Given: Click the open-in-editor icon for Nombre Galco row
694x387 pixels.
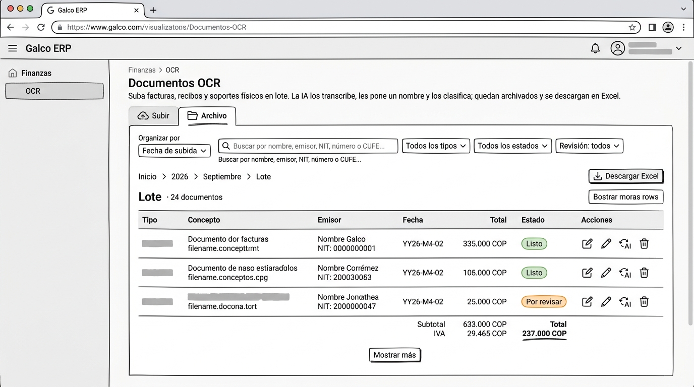Looking at the screenshot, I should tap(587, 244).
